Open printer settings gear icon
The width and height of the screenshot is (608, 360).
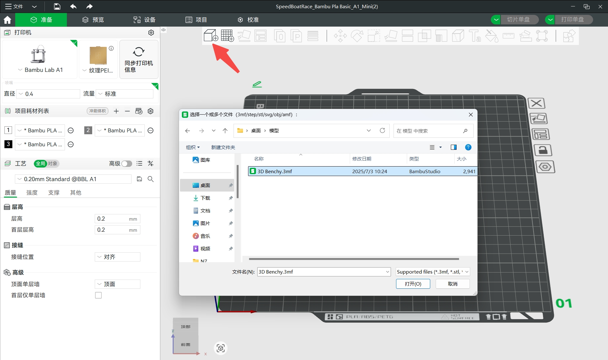point(151,33)
